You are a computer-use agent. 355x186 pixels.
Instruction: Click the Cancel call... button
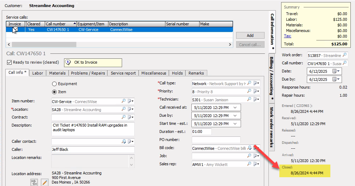click(250, 45)
